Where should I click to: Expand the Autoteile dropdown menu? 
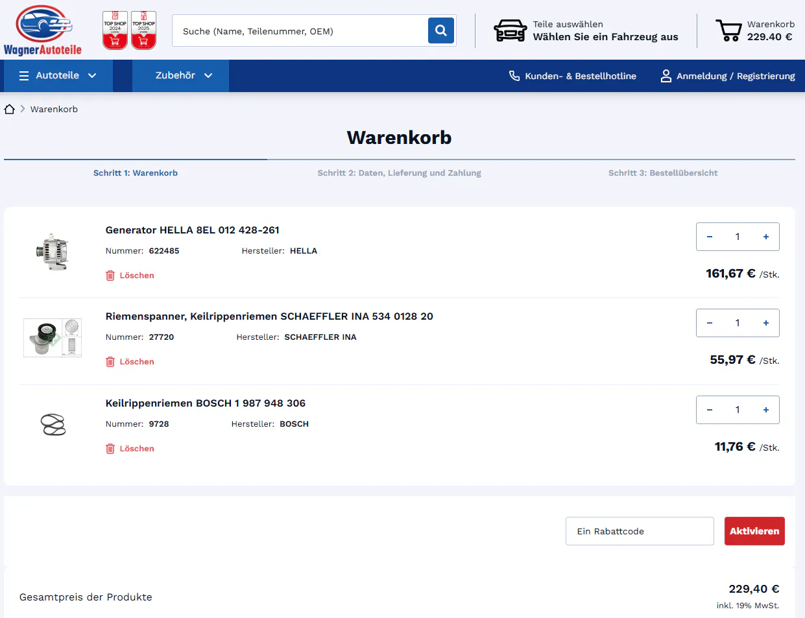click(x=58, y=76)
